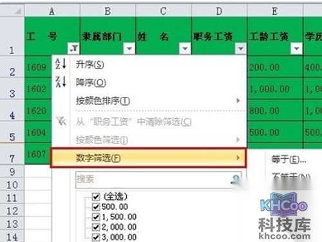Select row 1 header
This screenshot has height=242, width=322.
[x=12, y=36]
